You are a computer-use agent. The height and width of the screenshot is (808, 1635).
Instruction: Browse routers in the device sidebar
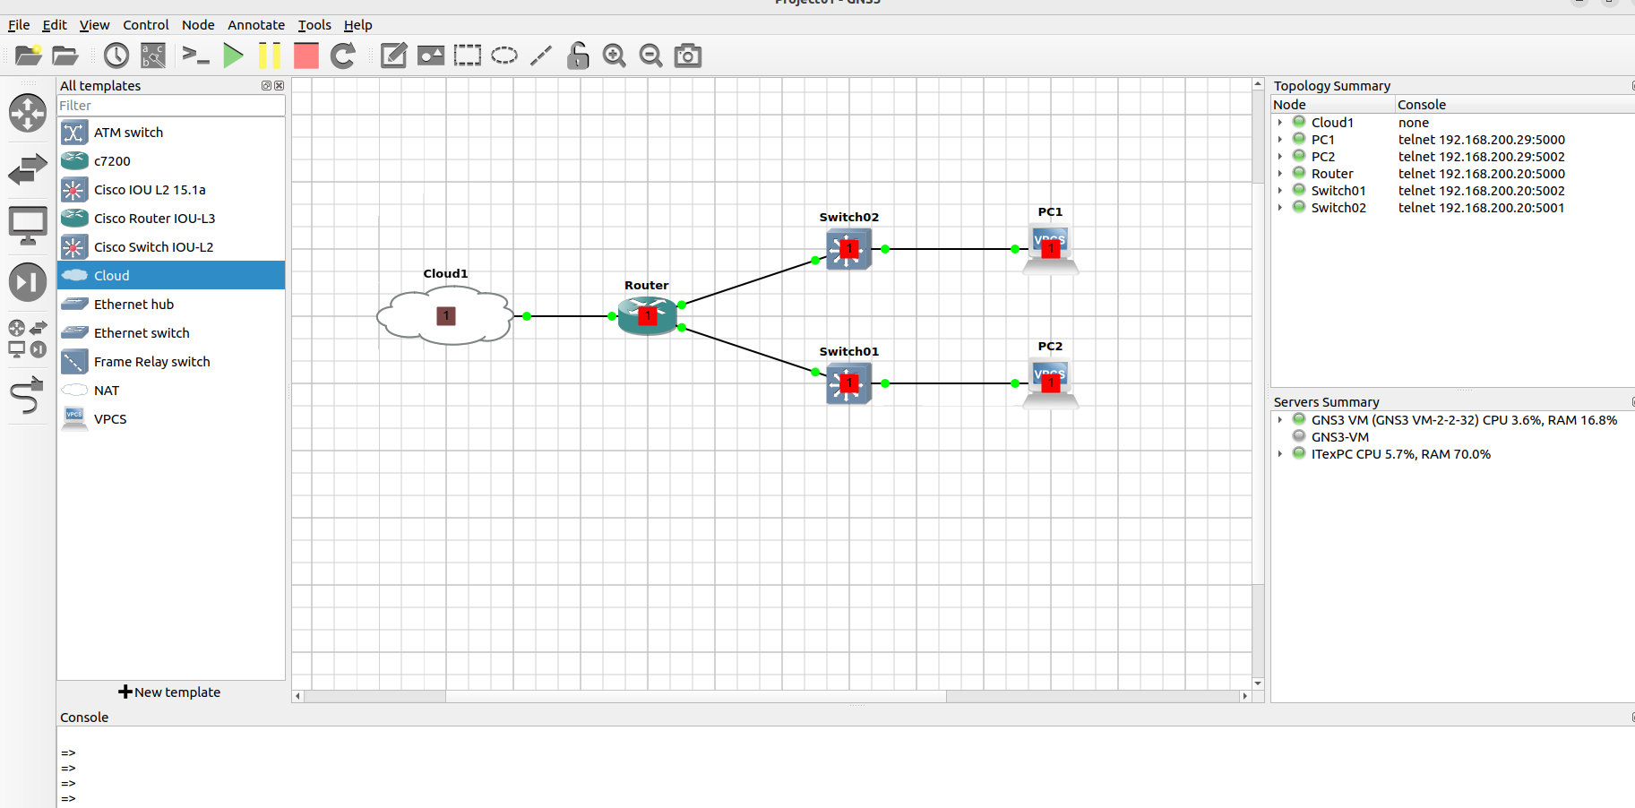(27, 114)
